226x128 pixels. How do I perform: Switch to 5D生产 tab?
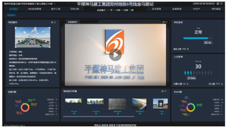click(x=196, y=9)
